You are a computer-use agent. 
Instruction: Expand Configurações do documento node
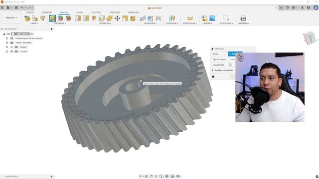coord(7,38)
